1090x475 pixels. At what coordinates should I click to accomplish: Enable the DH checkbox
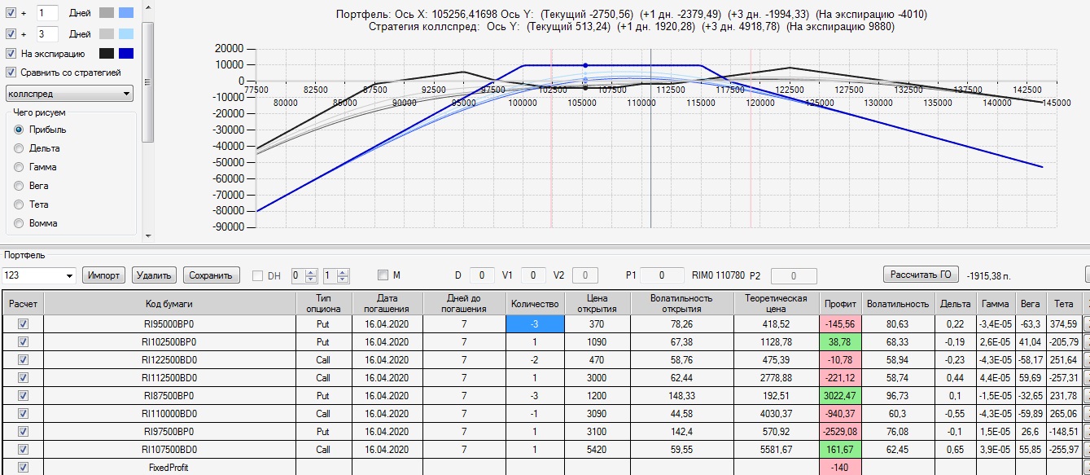pyautogui.click(x=257, y=275)
